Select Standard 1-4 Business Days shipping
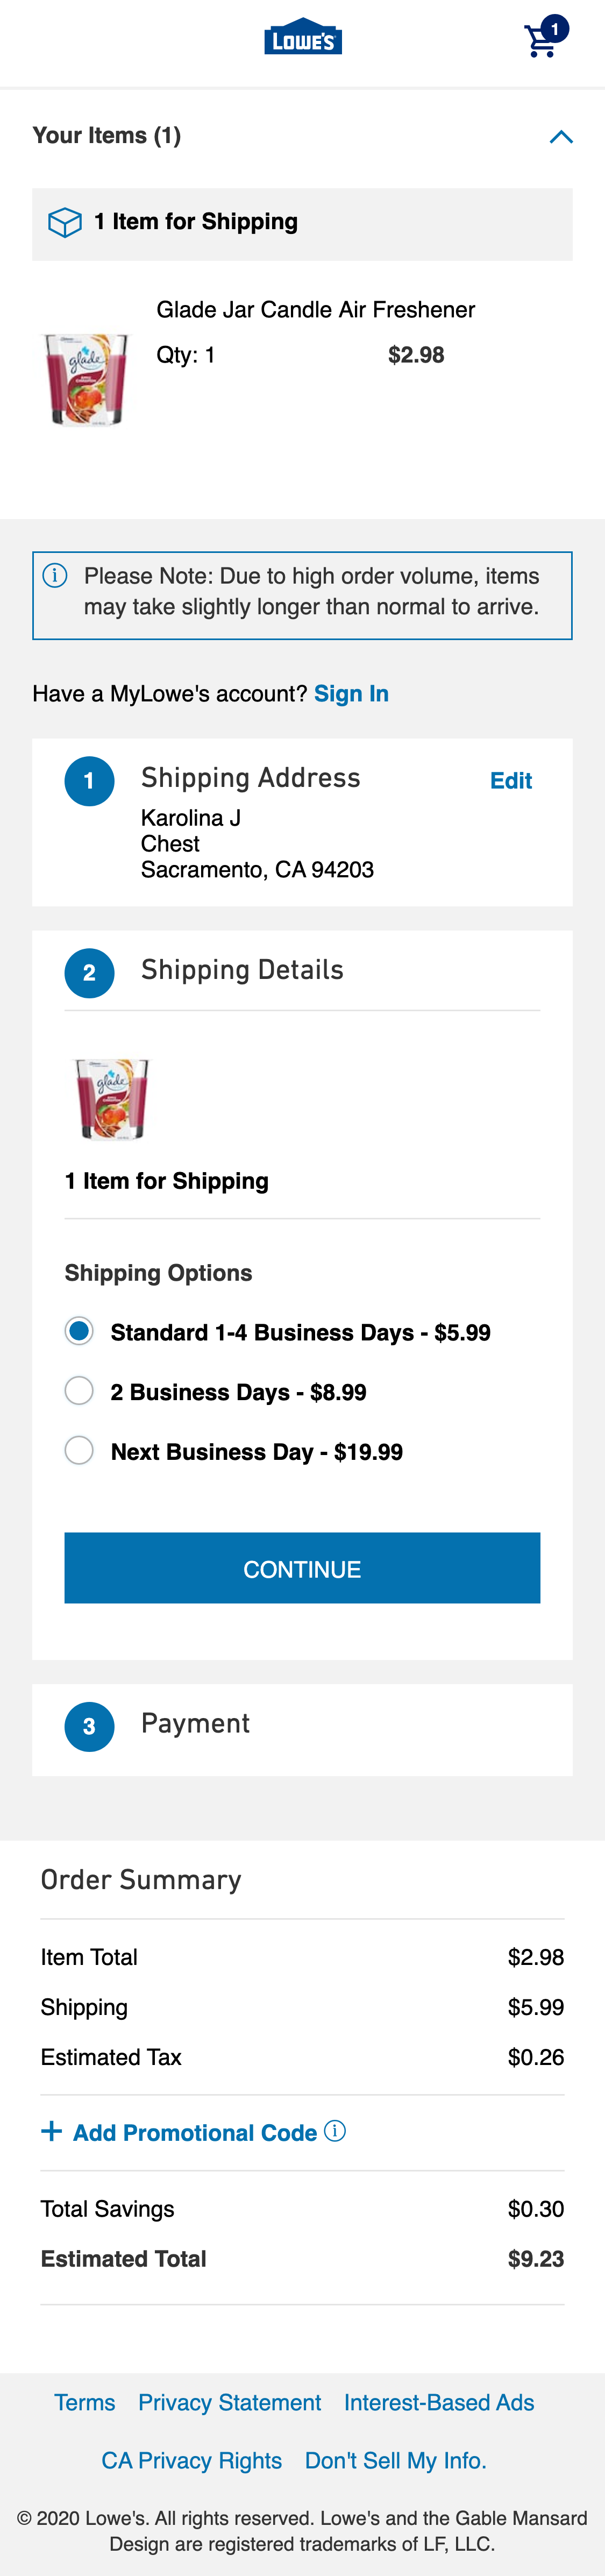The height and width of the screenshot is (2576, 605). 79,1332
